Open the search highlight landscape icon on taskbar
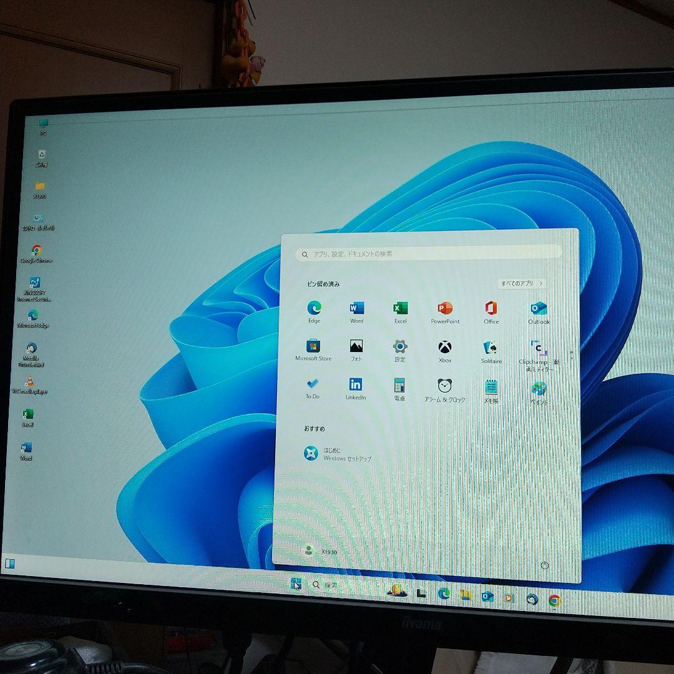674x674 pixels. tap(397, 590)
